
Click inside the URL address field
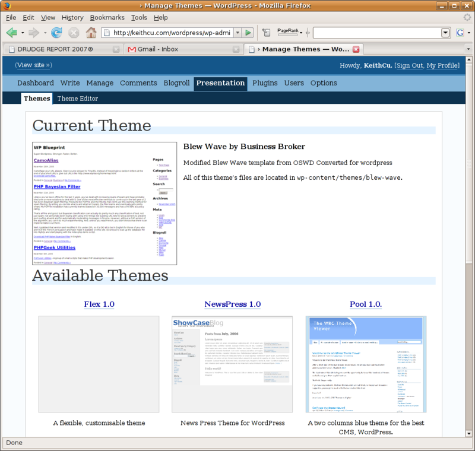point(172,33)
